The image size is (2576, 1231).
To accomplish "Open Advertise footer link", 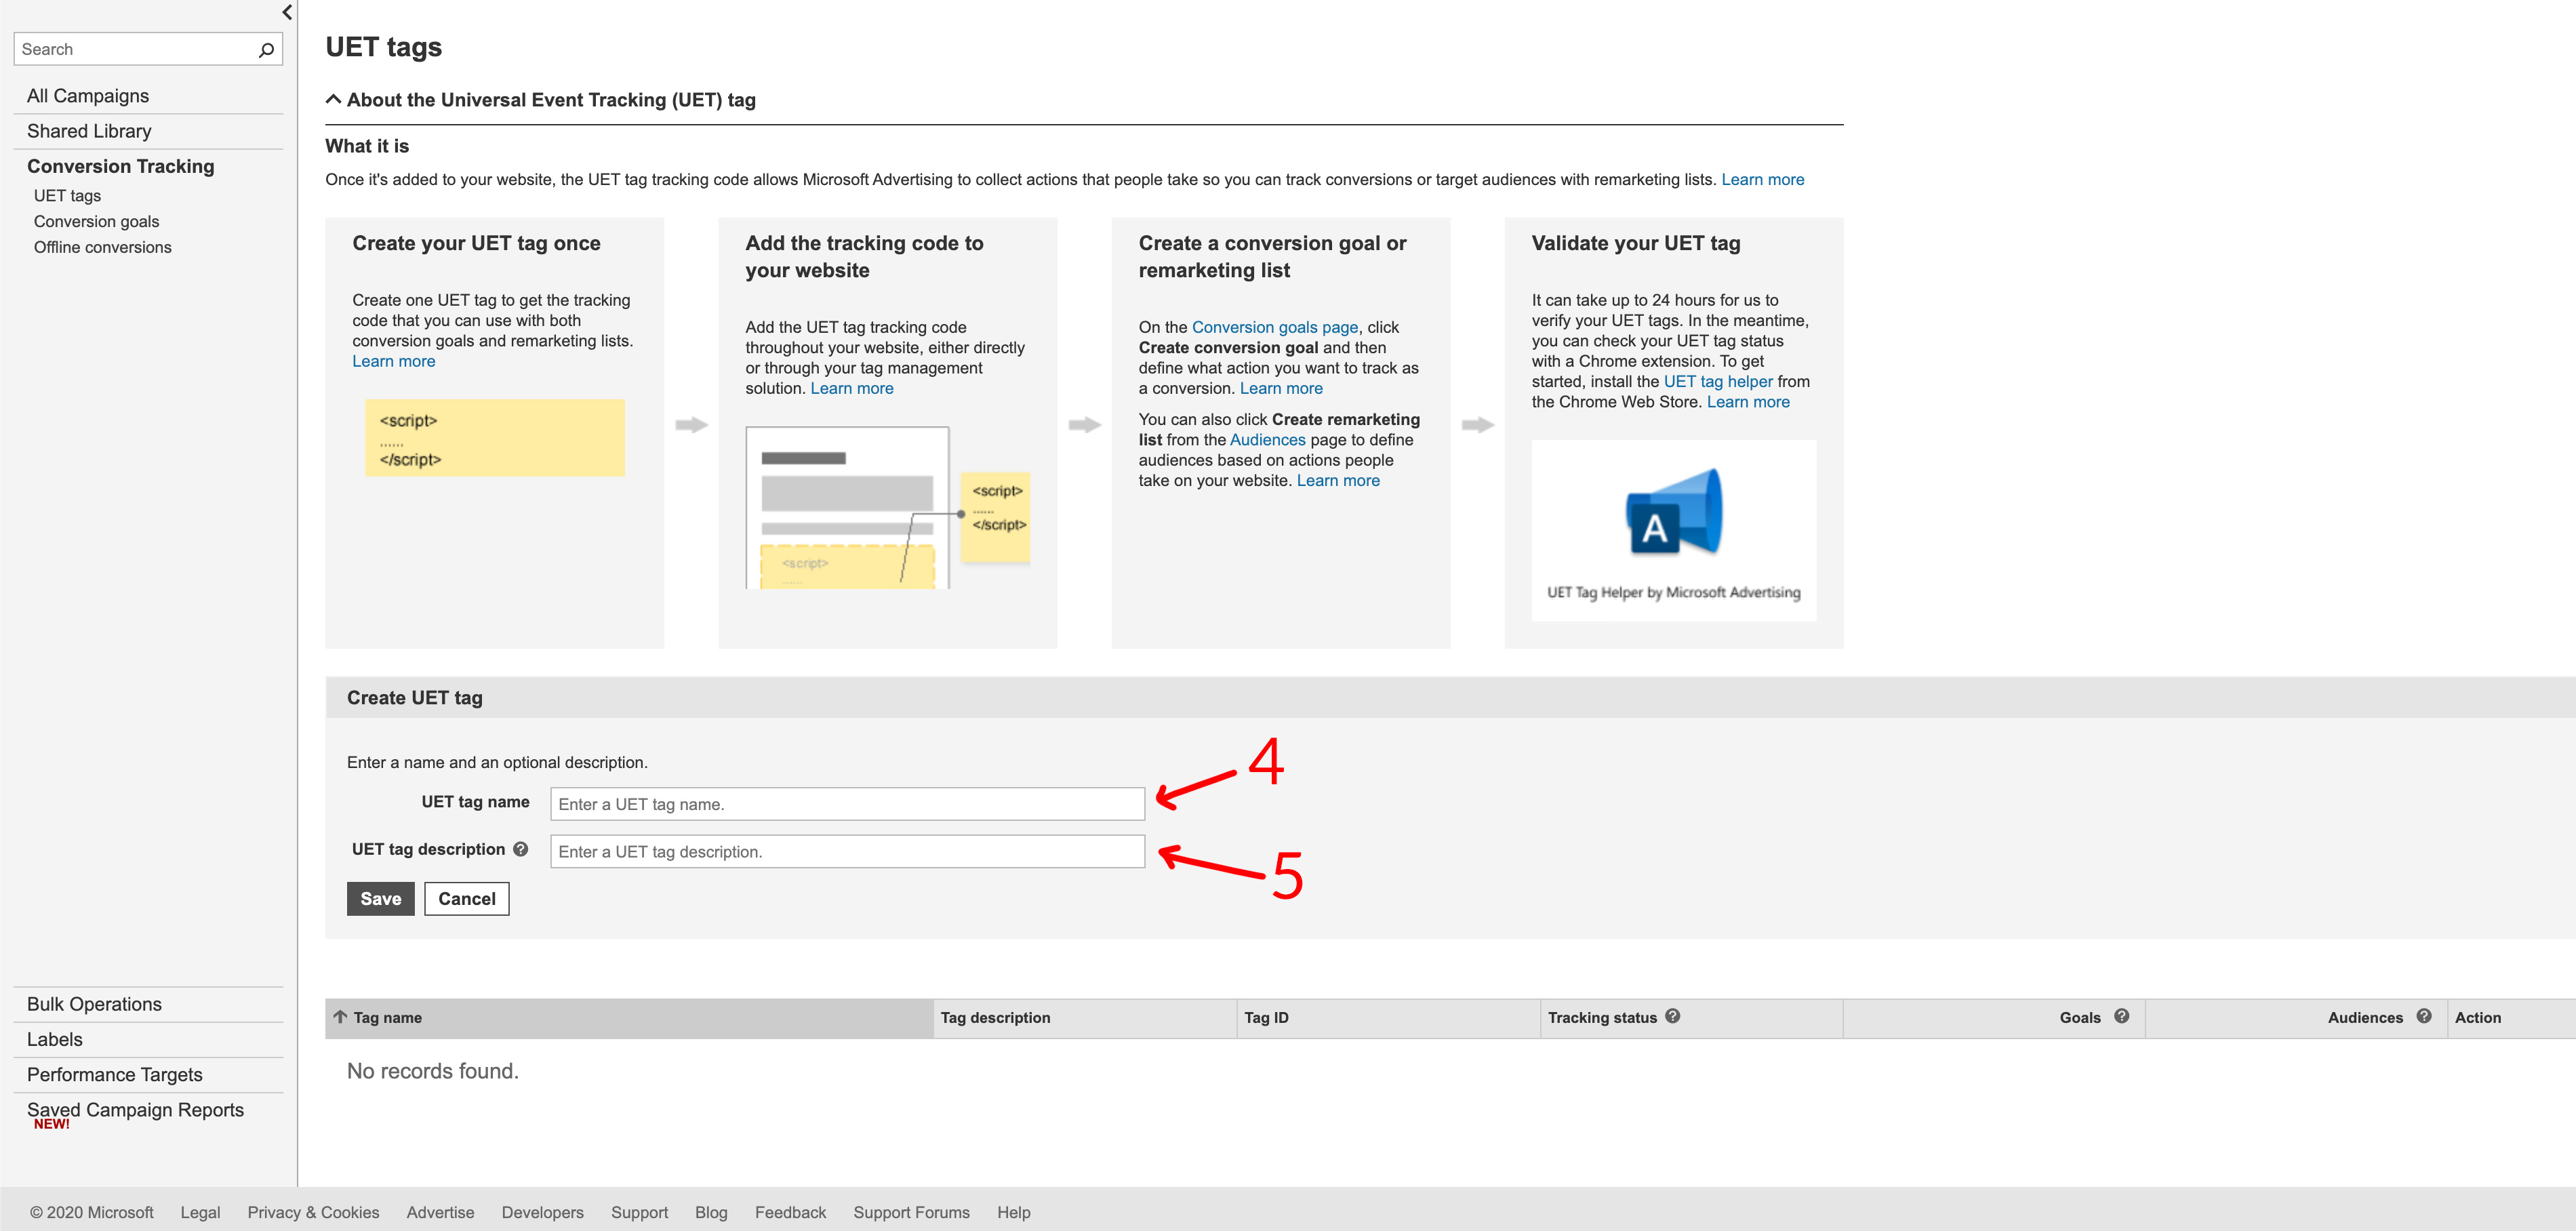I will point(440,1213).
